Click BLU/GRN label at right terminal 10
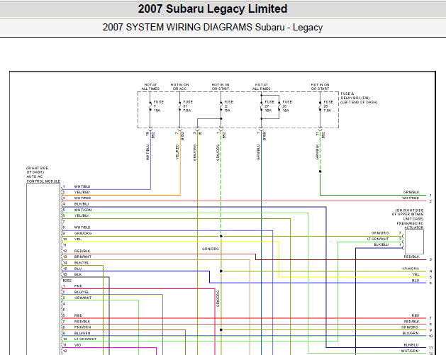Image resolution: width=446 pixels, height=355 pixels. pos(411,333)
